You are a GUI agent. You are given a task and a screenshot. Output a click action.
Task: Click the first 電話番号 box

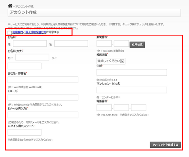104,108
